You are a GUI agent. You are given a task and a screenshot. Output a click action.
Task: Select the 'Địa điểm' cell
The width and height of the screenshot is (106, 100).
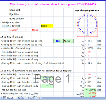[14, 14]
